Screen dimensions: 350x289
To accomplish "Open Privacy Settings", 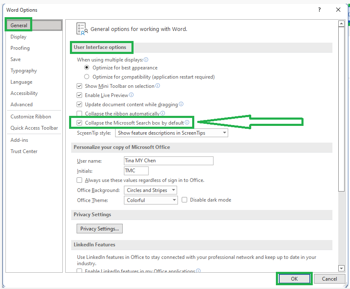I will coord(99,228).
